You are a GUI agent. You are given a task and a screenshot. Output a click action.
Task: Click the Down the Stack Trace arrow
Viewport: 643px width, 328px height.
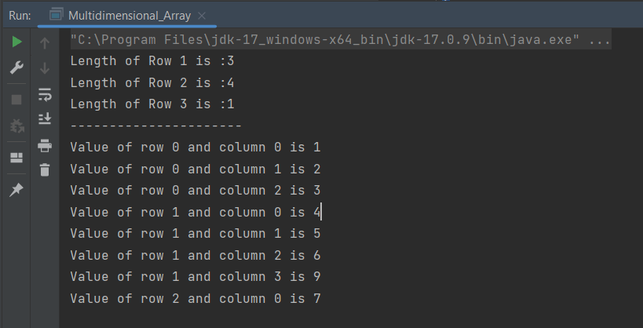pos(45,69)
